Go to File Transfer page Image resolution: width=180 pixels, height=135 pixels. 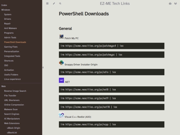tap(10, 96)
